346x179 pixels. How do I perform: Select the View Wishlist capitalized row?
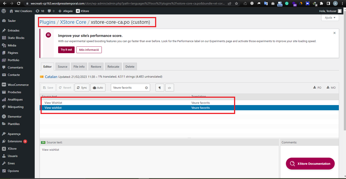(x=189, y=103)
